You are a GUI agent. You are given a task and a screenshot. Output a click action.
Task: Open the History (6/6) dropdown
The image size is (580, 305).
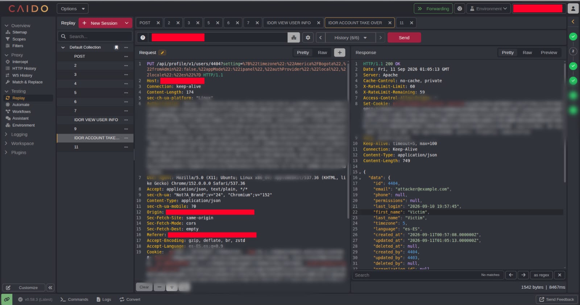tap(350, 38)
